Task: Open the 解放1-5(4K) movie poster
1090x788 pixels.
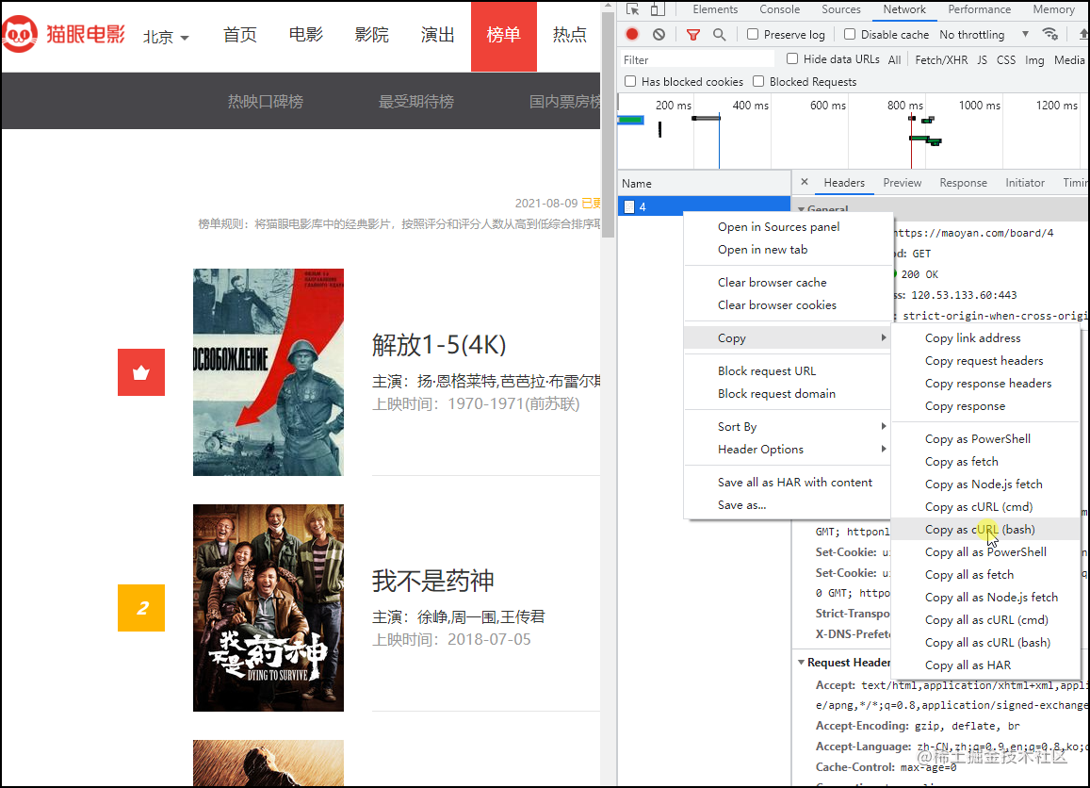Action: click(x=268, y=372)
